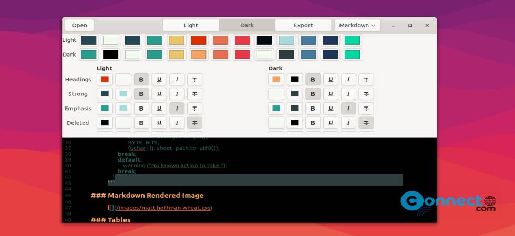Choose Dark Headings foreground color
This screenshot has height=236, width=515.
pos(276,79)
